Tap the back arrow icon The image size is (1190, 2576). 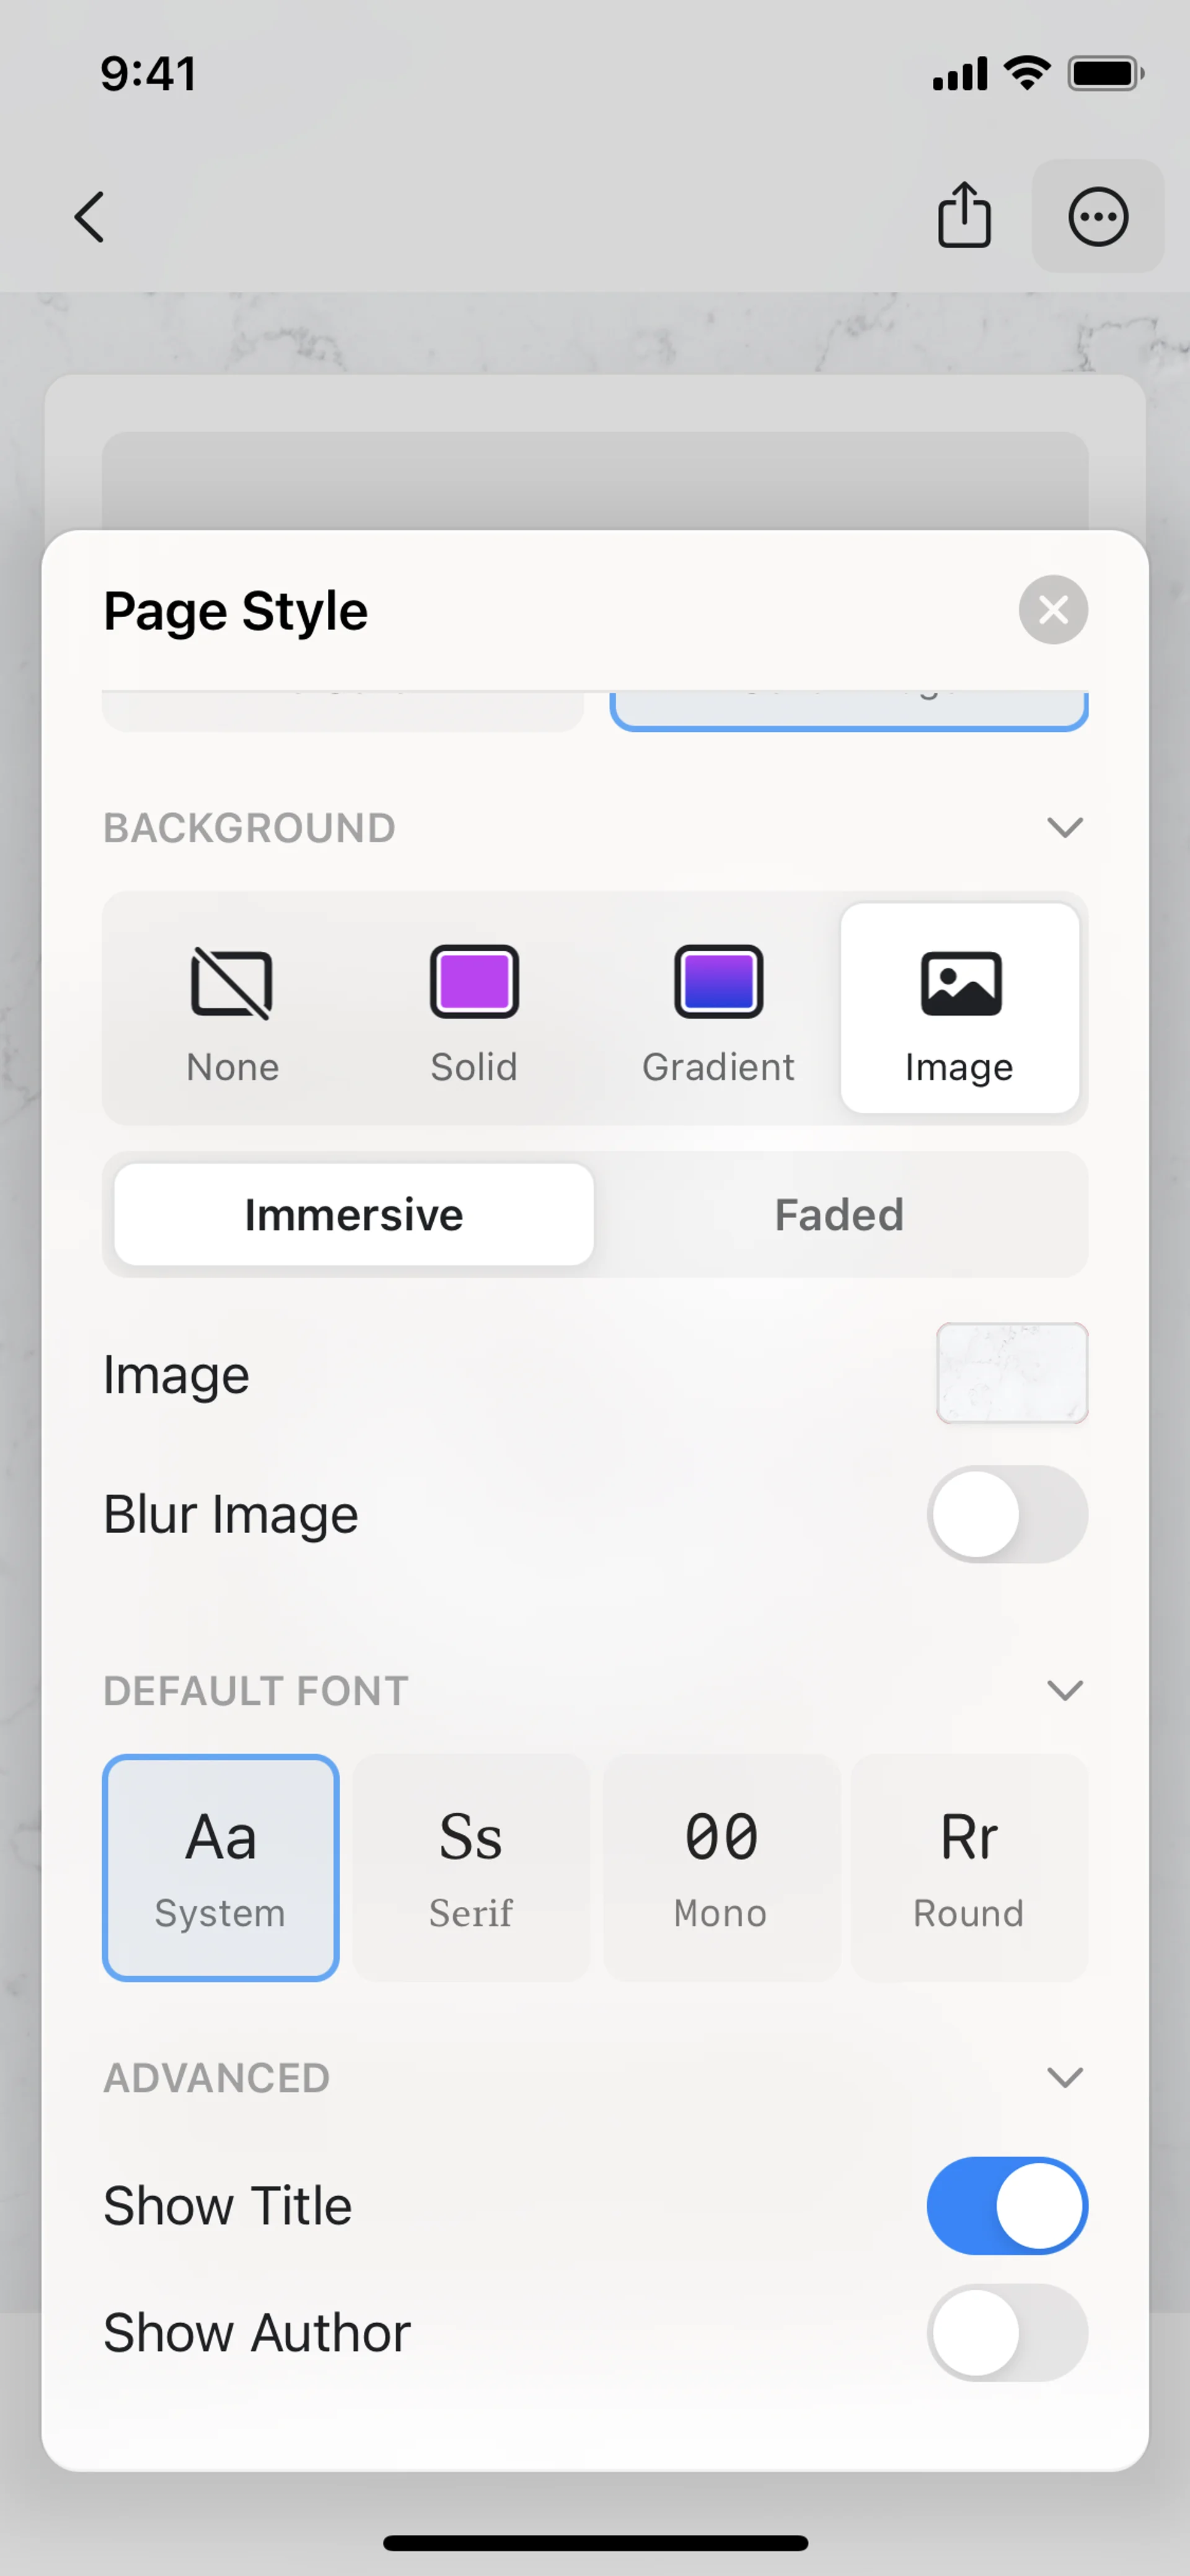click(90, 217)
